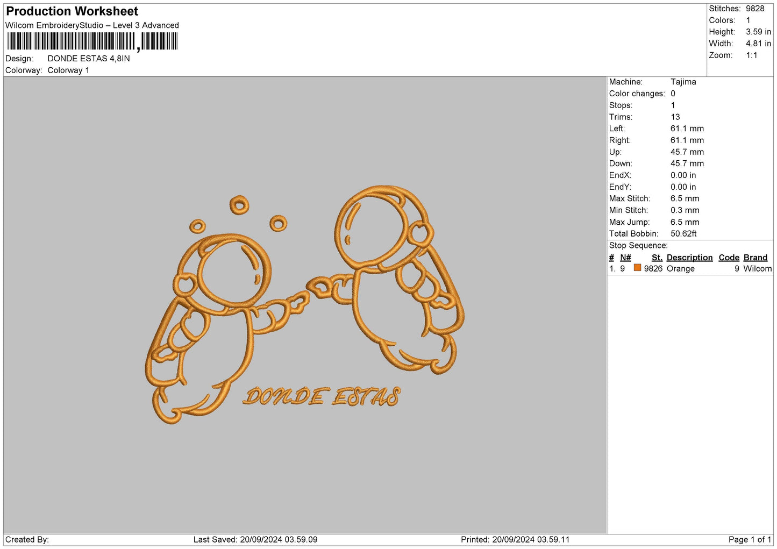Viewport: 777px width, 549px height.
Task: Click the top bubble circle above astronaut
Action: [239, 204]
